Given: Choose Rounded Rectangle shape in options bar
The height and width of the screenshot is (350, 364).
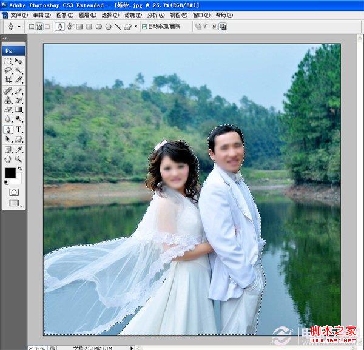Looking at the screenshot, I should 89,27.
